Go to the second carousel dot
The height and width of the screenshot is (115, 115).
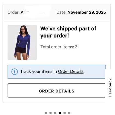click(x=50, y=113)
